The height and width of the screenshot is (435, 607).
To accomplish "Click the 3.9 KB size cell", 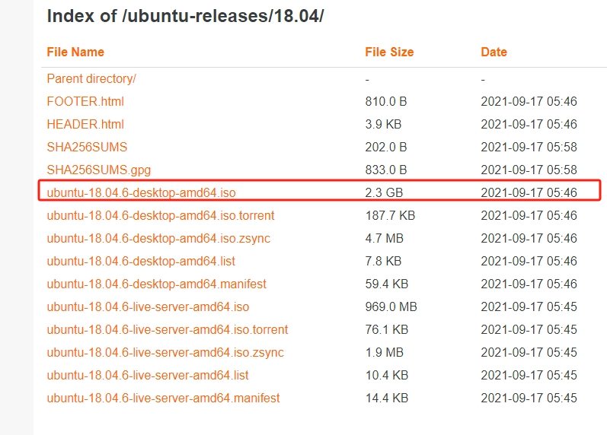I will (383, 124).
